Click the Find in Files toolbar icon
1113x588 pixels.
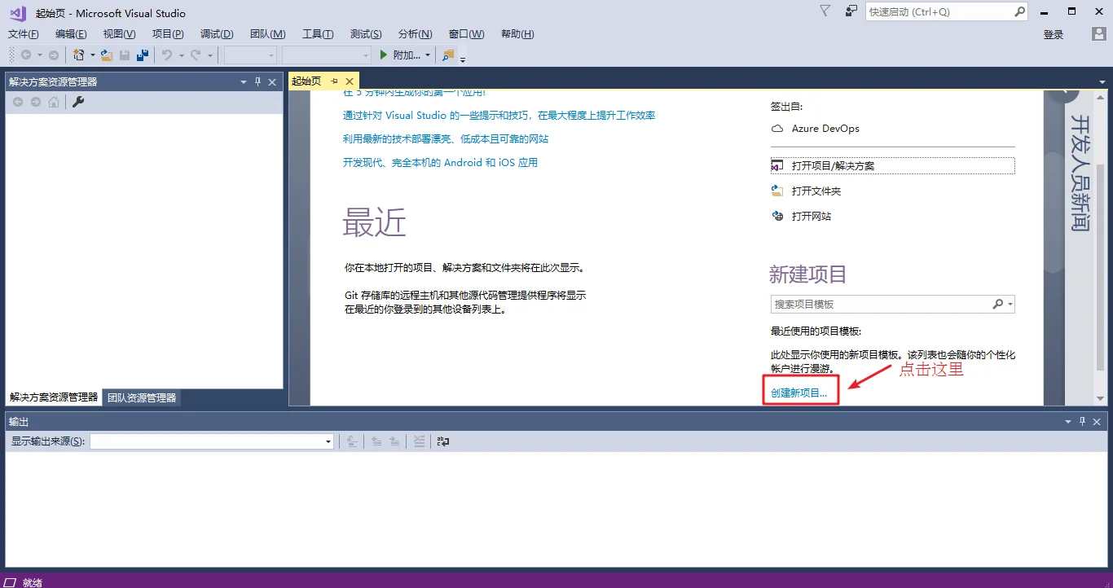(x=447, y=55)
